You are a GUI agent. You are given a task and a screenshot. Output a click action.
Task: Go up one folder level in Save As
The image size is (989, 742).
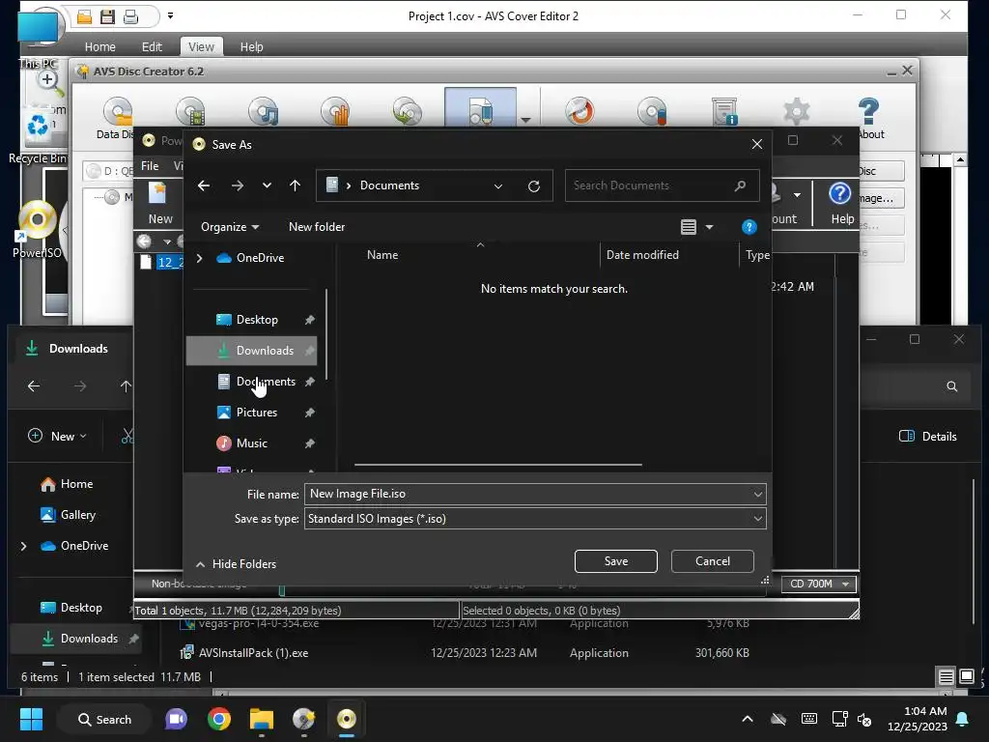[295, 185]
